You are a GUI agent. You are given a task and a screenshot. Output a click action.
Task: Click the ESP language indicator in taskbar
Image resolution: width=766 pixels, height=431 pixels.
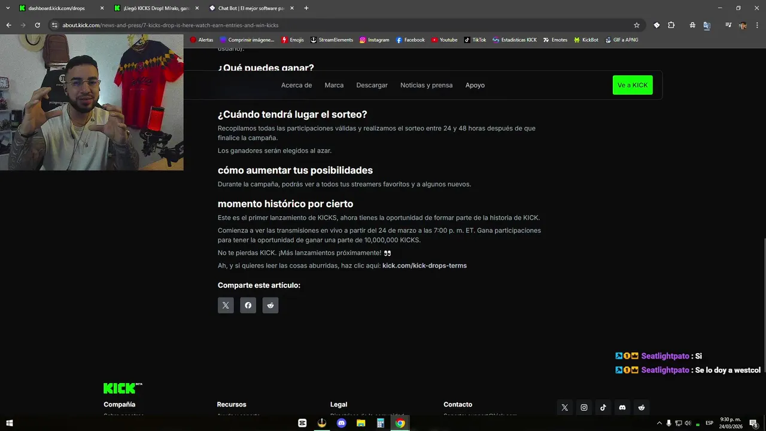(x=709, y=423)
